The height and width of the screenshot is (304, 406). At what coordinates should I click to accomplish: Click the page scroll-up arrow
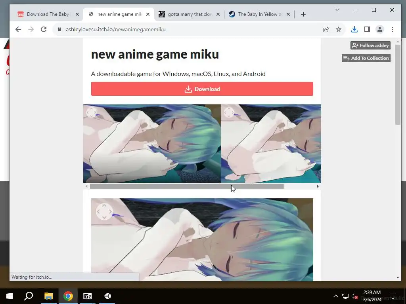pos(398,42)
